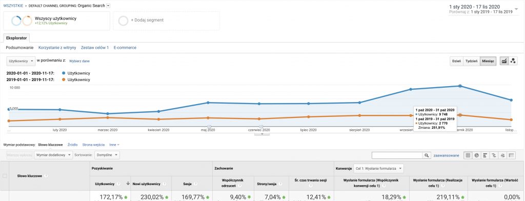Click the 1 sty 2020 - 17 lis 2020 date range
Viewport: 525px width, 201px height.
474,7
